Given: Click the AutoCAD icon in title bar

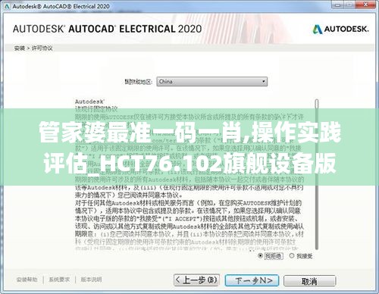Looking at the screenshot, I should click(x=7, y=6).
